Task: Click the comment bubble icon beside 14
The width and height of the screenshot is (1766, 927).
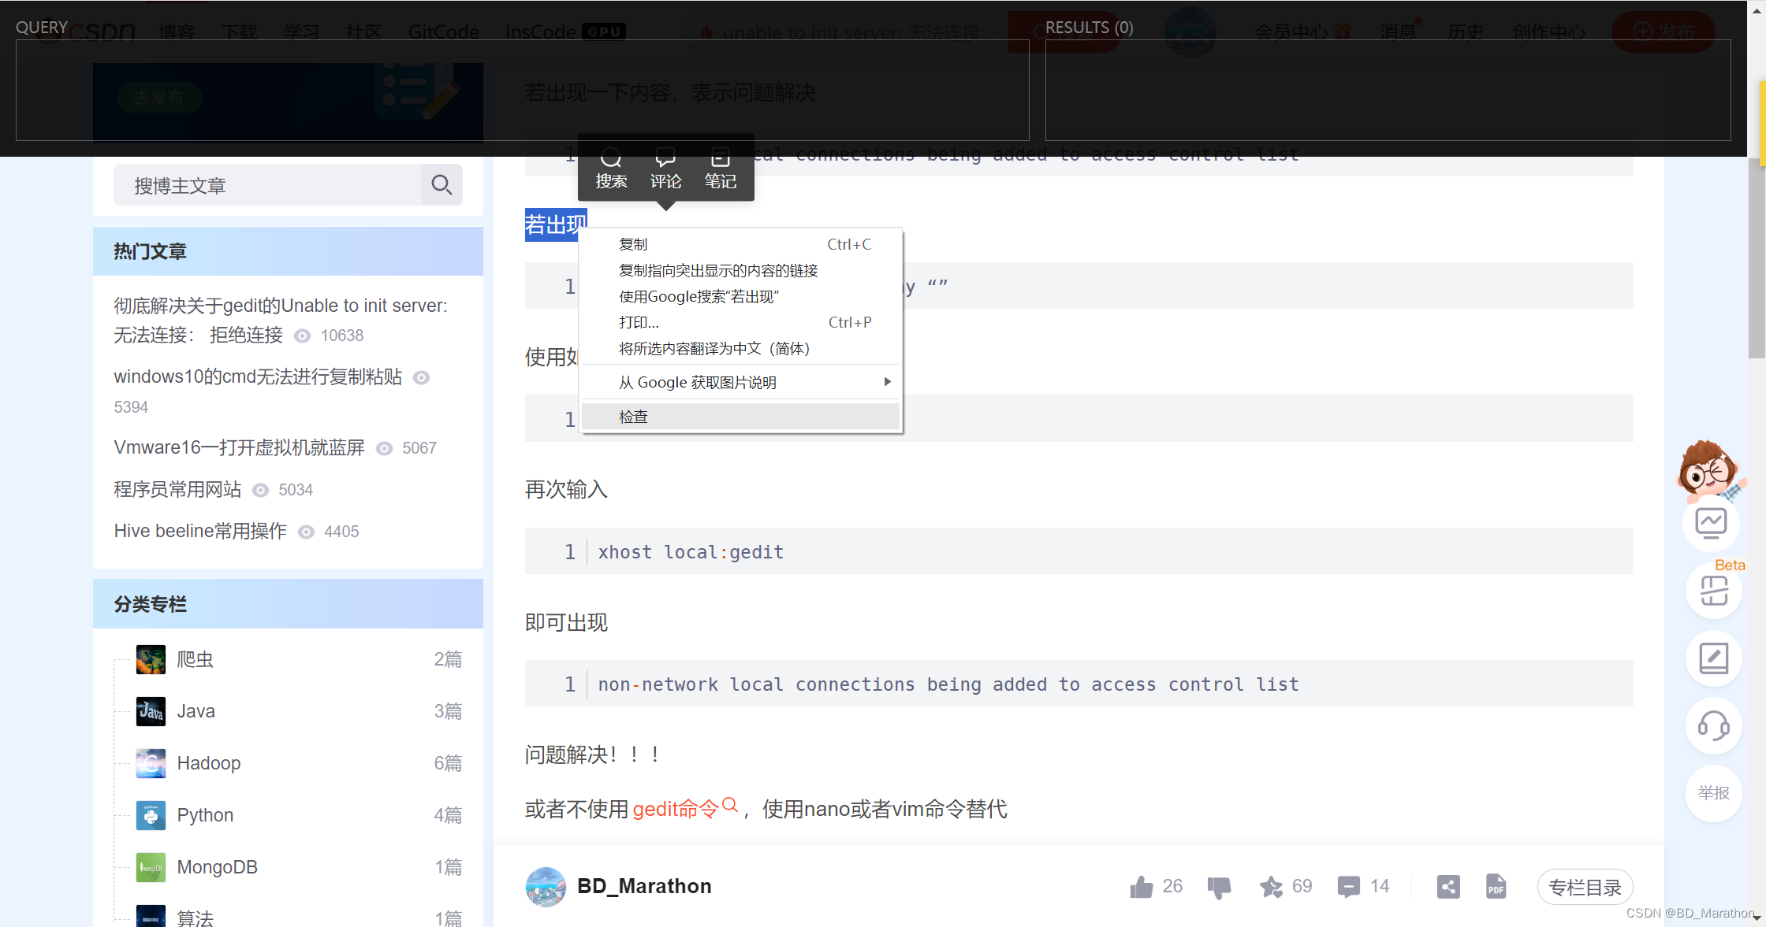Action: 1349,887
